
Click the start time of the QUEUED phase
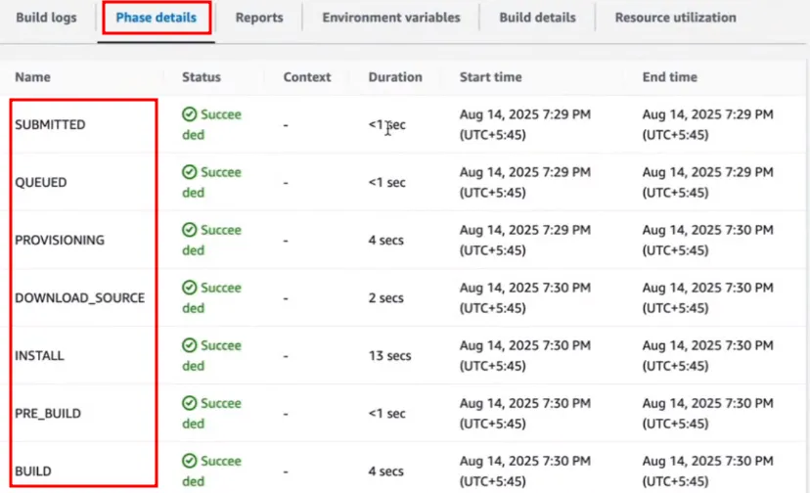[x=525, y=182]
